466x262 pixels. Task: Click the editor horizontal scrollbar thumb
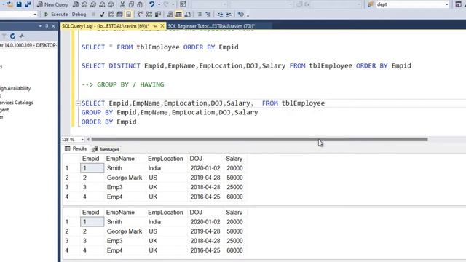(259, 139)
